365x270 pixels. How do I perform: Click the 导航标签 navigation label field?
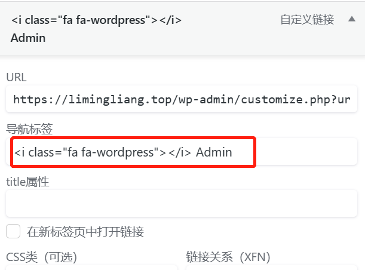[182, 152]
